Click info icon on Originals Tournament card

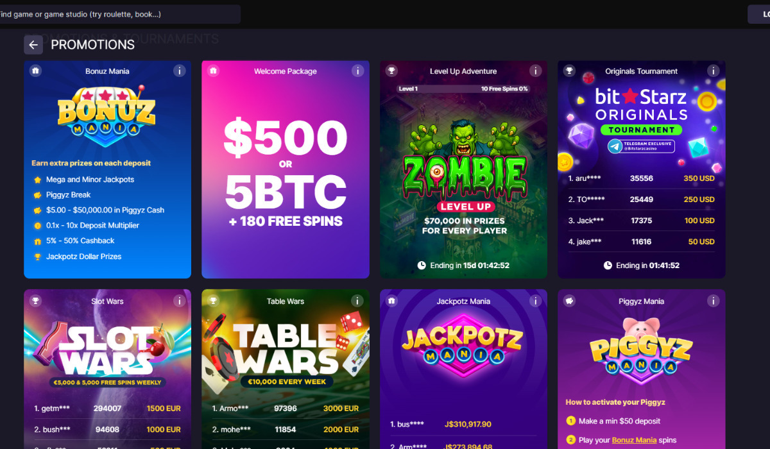click(x=713, y=71)
